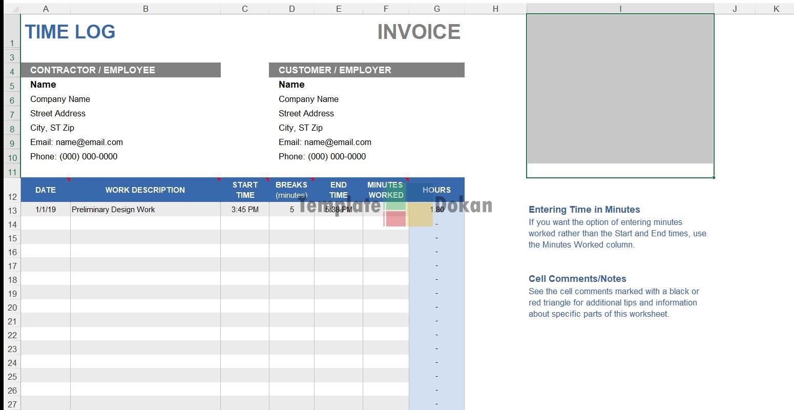This screenshot has height=410, width=794.
Task: Select the DATE table header cell
Action: pyautogui.click(x=46, y=190)
